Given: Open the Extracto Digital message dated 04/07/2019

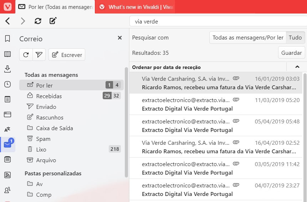Looking at the screenshot, I should pos(216,189).
